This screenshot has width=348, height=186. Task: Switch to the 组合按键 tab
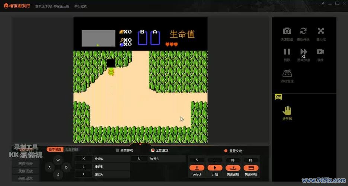(71, 150)
